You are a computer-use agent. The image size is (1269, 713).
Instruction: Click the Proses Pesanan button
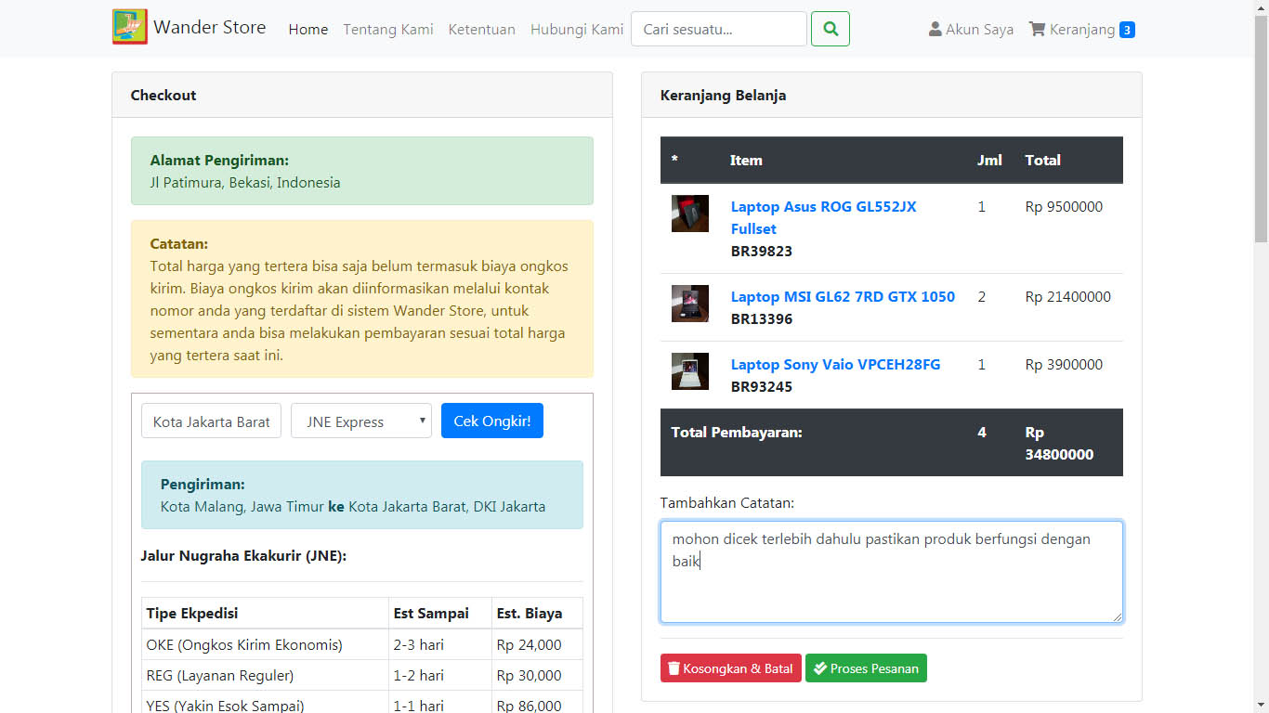866,668
